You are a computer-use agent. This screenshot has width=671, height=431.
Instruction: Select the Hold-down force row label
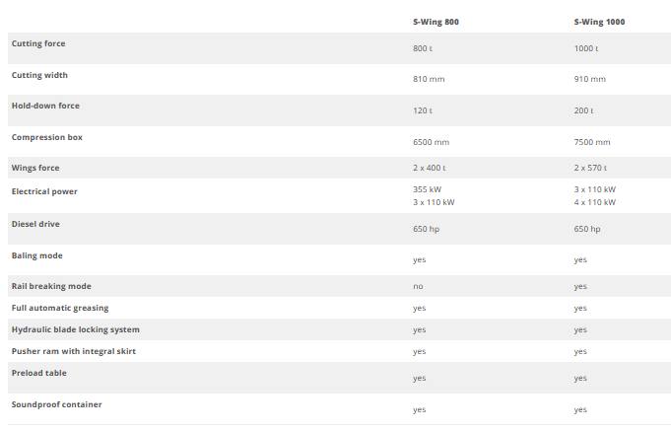point(45,106)
